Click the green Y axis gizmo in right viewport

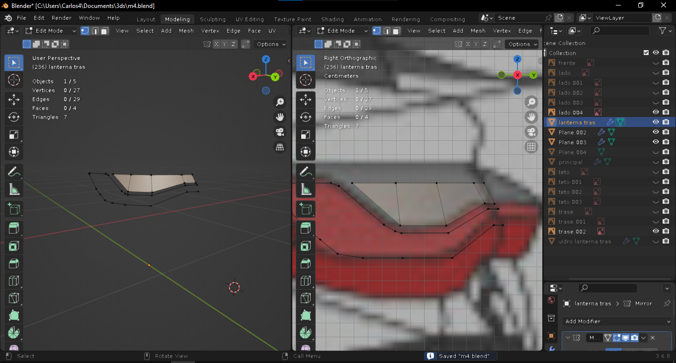coord(533,75)
